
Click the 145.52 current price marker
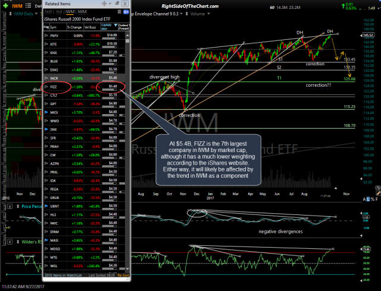click(368, 35)
